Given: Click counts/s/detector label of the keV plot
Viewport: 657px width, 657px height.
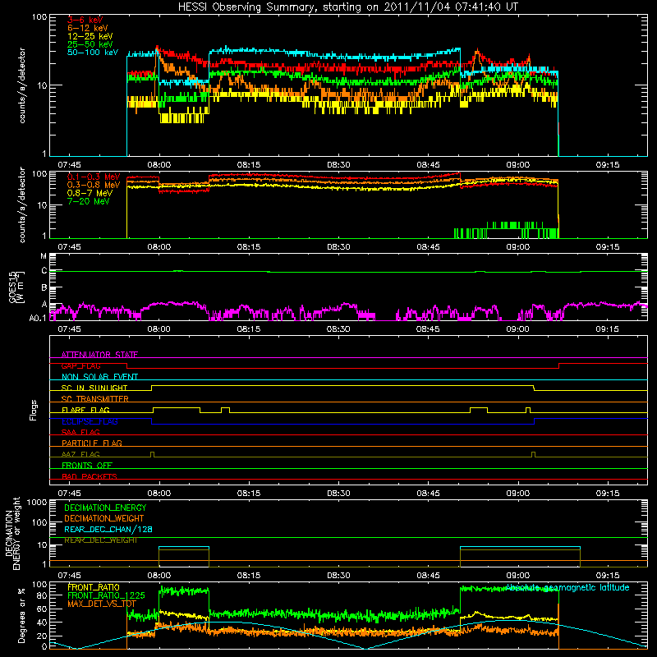Looking at the screenshot, I should (22, 85).
